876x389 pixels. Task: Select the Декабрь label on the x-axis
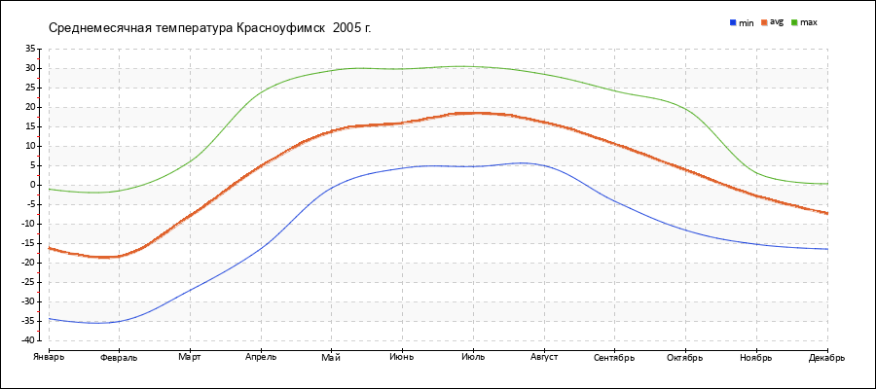pyautogui.click(x=825, y=357)
